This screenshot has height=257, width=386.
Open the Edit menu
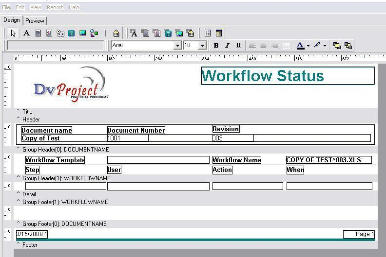20,7
